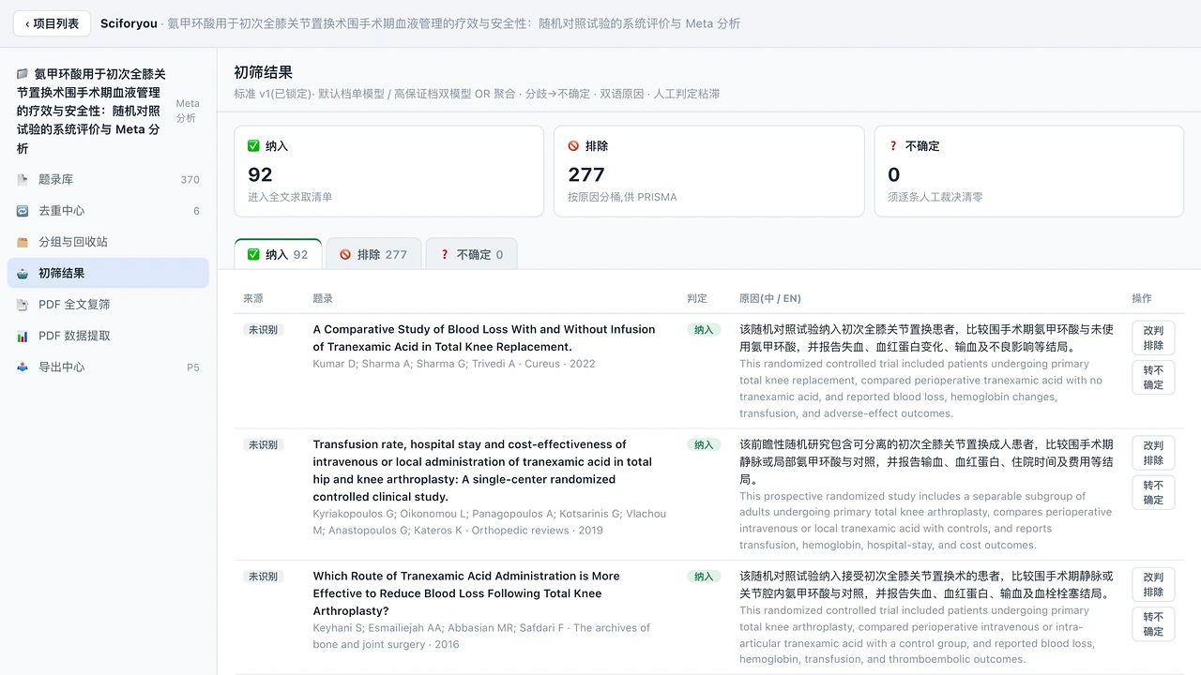
Task: Click 改判排除 for the Keyhani S study
Action: pos(1153,585)
